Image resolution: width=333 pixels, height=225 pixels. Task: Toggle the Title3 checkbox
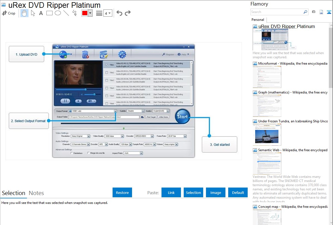(x=107, y=80)
